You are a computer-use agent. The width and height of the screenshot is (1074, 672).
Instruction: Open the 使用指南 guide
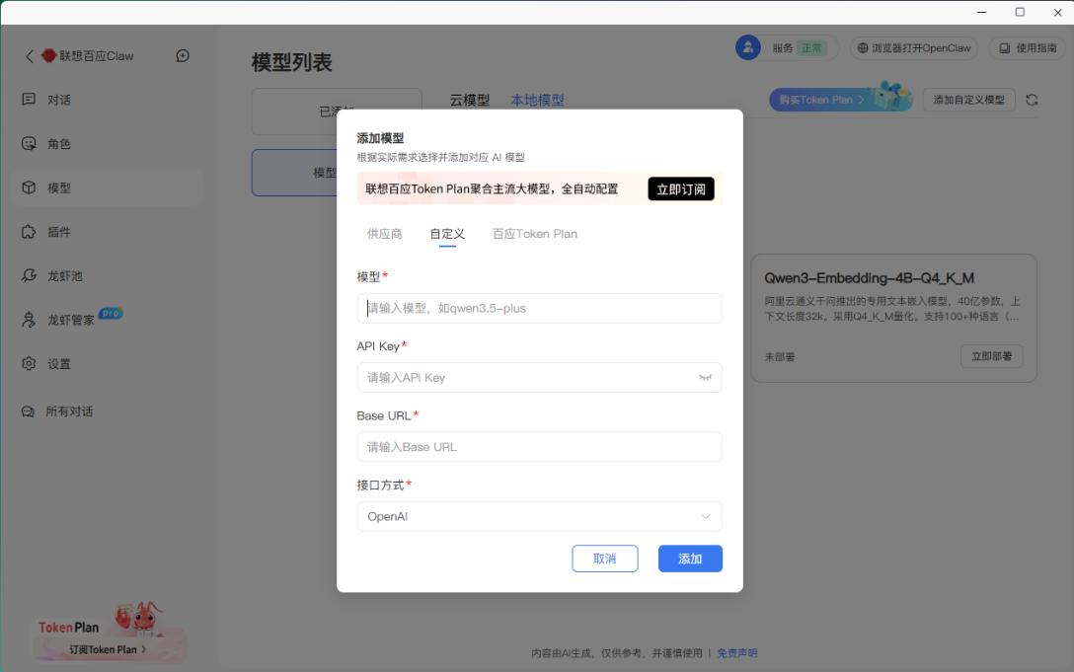(1028, 48)
